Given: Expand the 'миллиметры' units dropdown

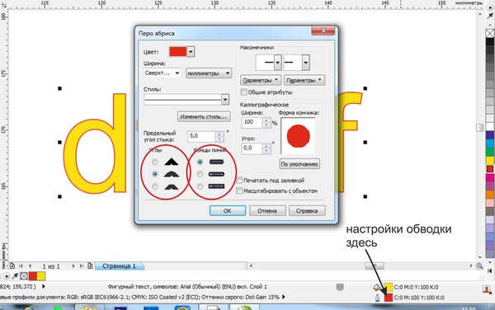Looking at the screenshot, I should [x=209, y=73].
